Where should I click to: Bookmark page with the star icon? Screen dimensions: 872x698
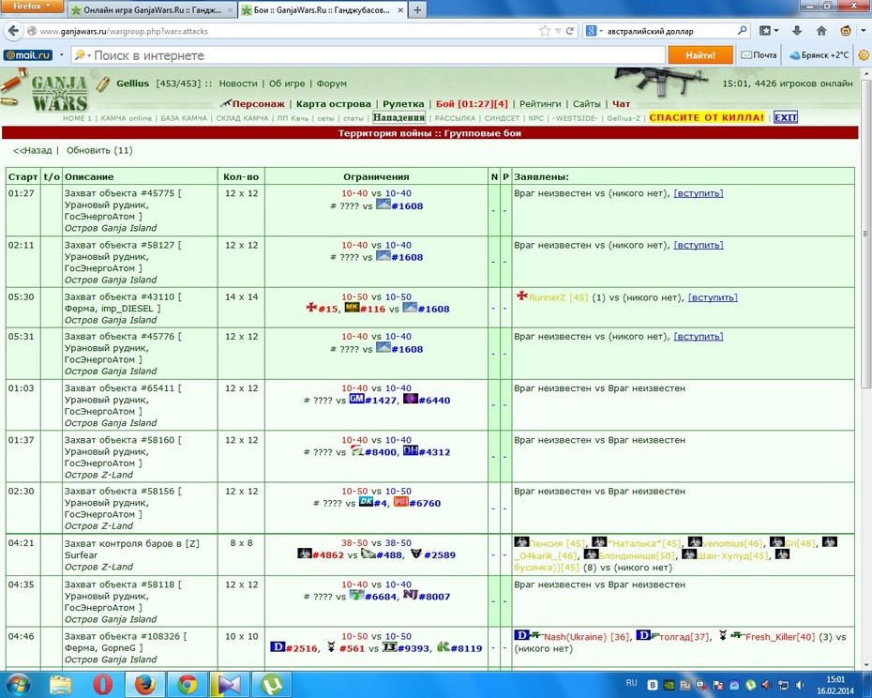pos(545,31)
